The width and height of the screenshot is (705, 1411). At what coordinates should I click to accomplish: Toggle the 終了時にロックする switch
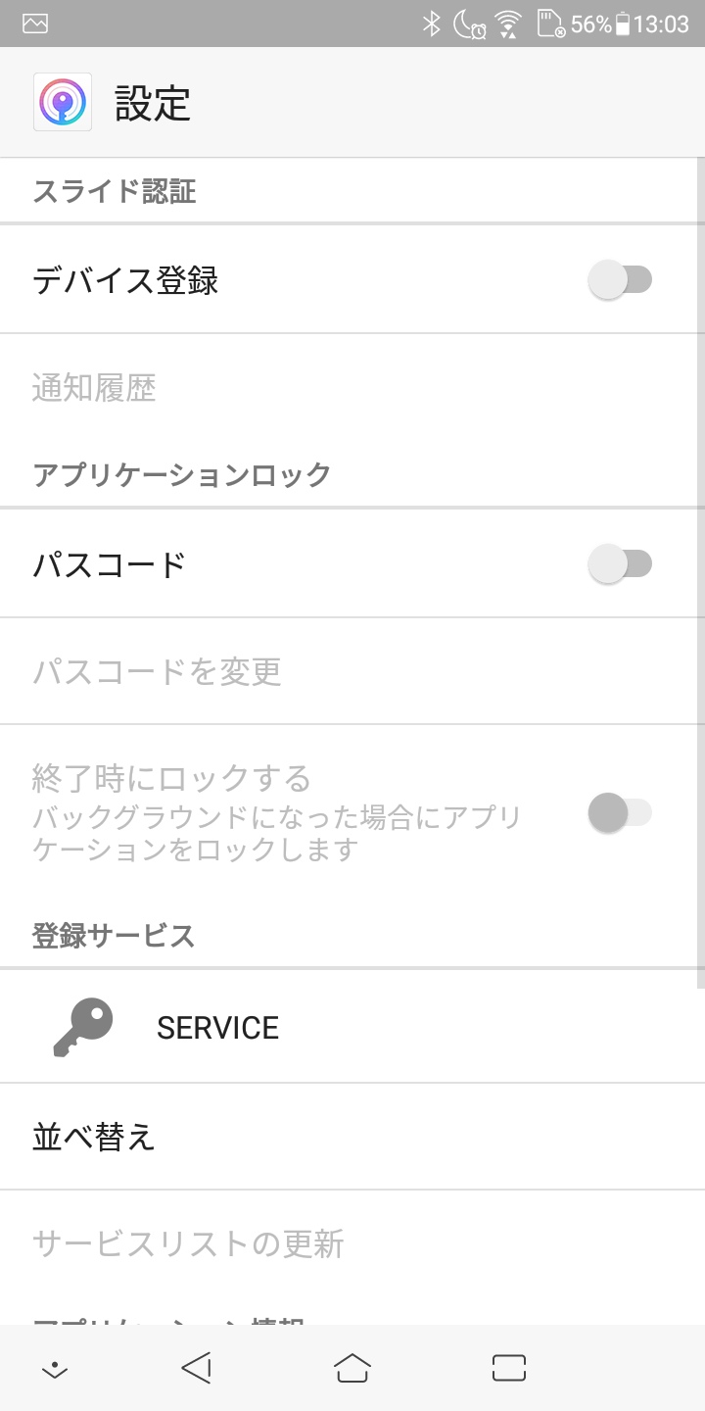(x=621, y=812)
